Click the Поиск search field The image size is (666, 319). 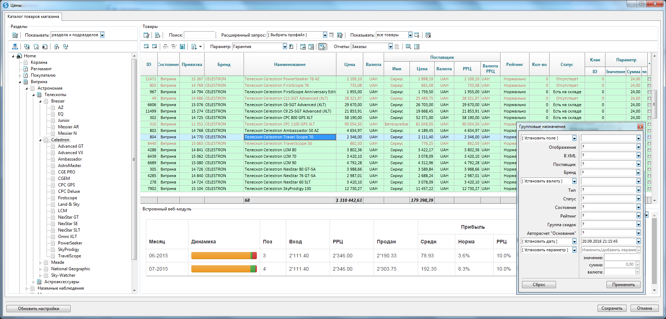coord(200,35)
